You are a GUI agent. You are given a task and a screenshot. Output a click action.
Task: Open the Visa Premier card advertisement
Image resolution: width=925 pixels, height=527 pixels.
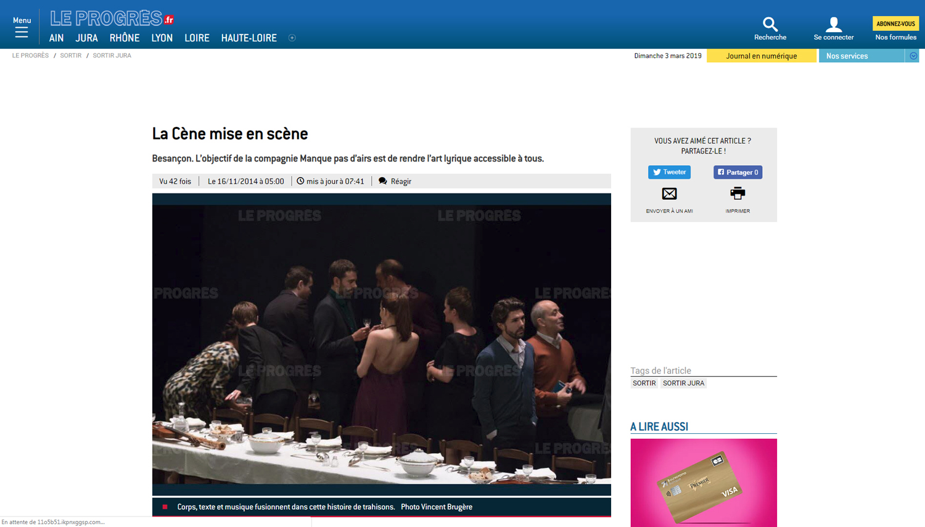click(x=703, y=482)
